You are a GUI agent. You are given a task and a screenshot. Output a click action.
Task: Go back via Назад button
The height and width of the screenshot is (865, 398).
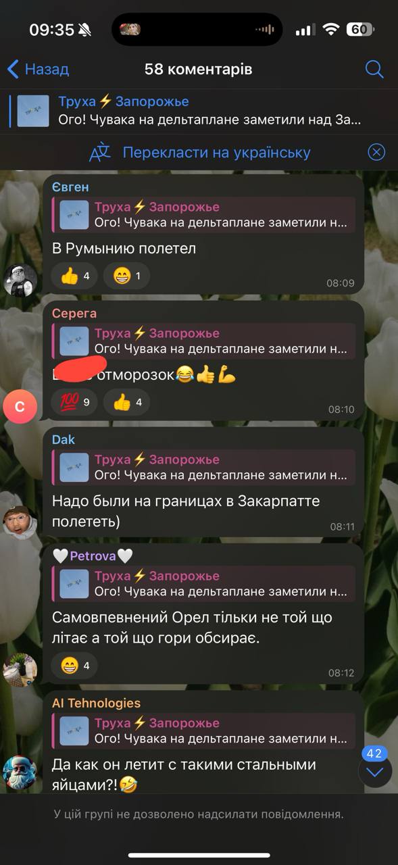pyautogui.click(x=39, y=69)
